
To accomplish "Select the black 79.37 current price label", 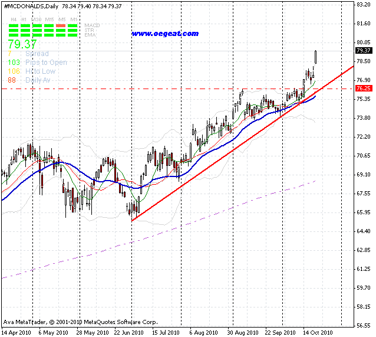I will click(x=364, y=50).
